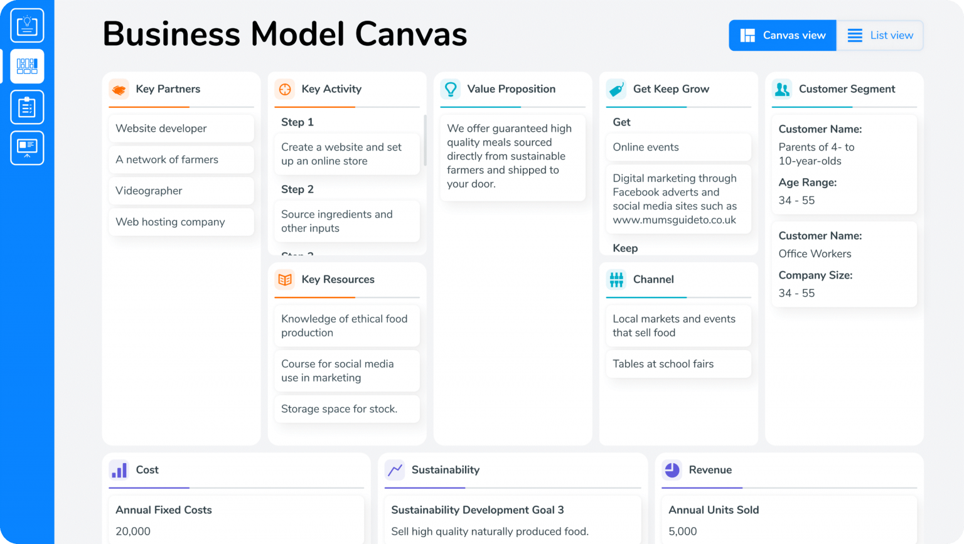Open the pitch presentation panel in the sidebar
Viewport: 964px width, 544px height.
pos(26,148)
